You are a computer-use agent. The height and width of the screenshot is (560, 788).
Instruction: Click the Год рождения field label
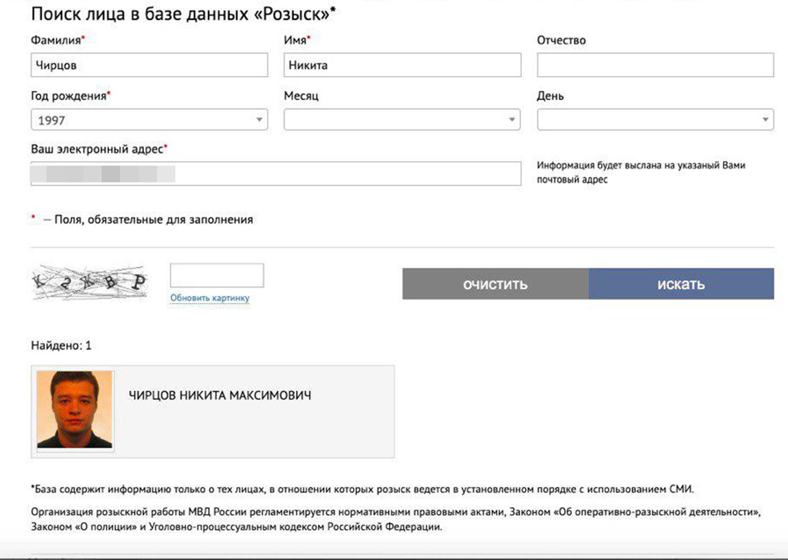(69, 96)
